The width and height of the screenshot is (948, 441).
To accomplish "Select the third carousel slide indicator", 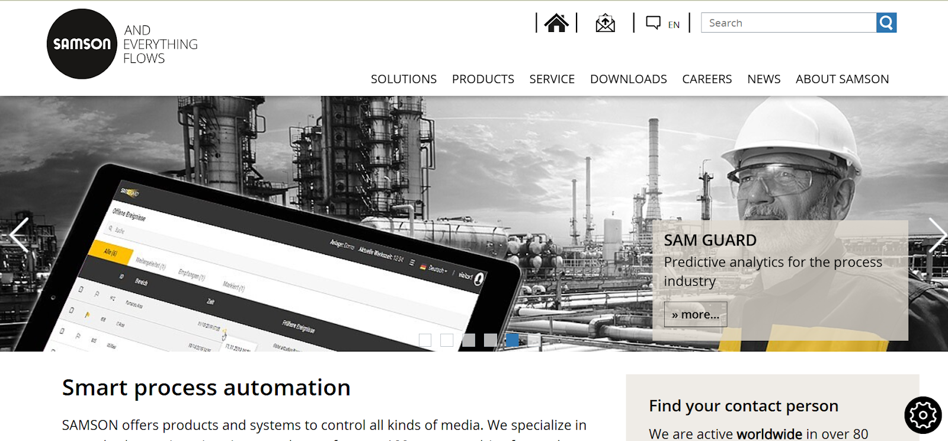I will 469,340.
